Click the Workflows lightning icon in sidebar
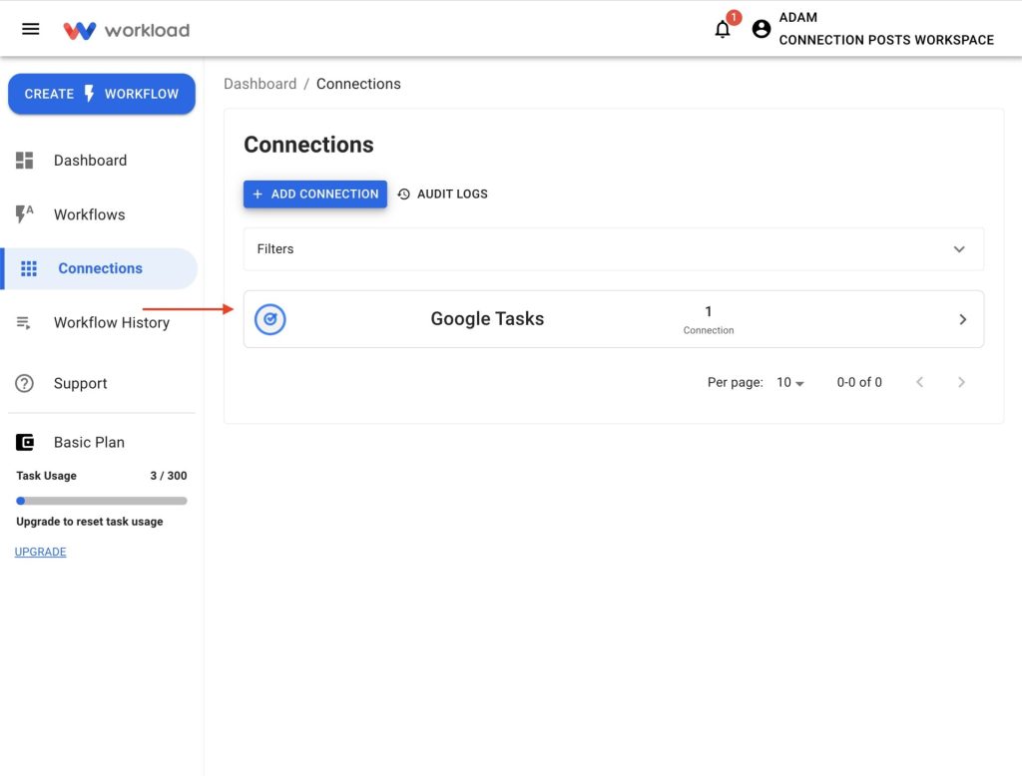This screenshot has height=776, width=1022. pos(24,213)
